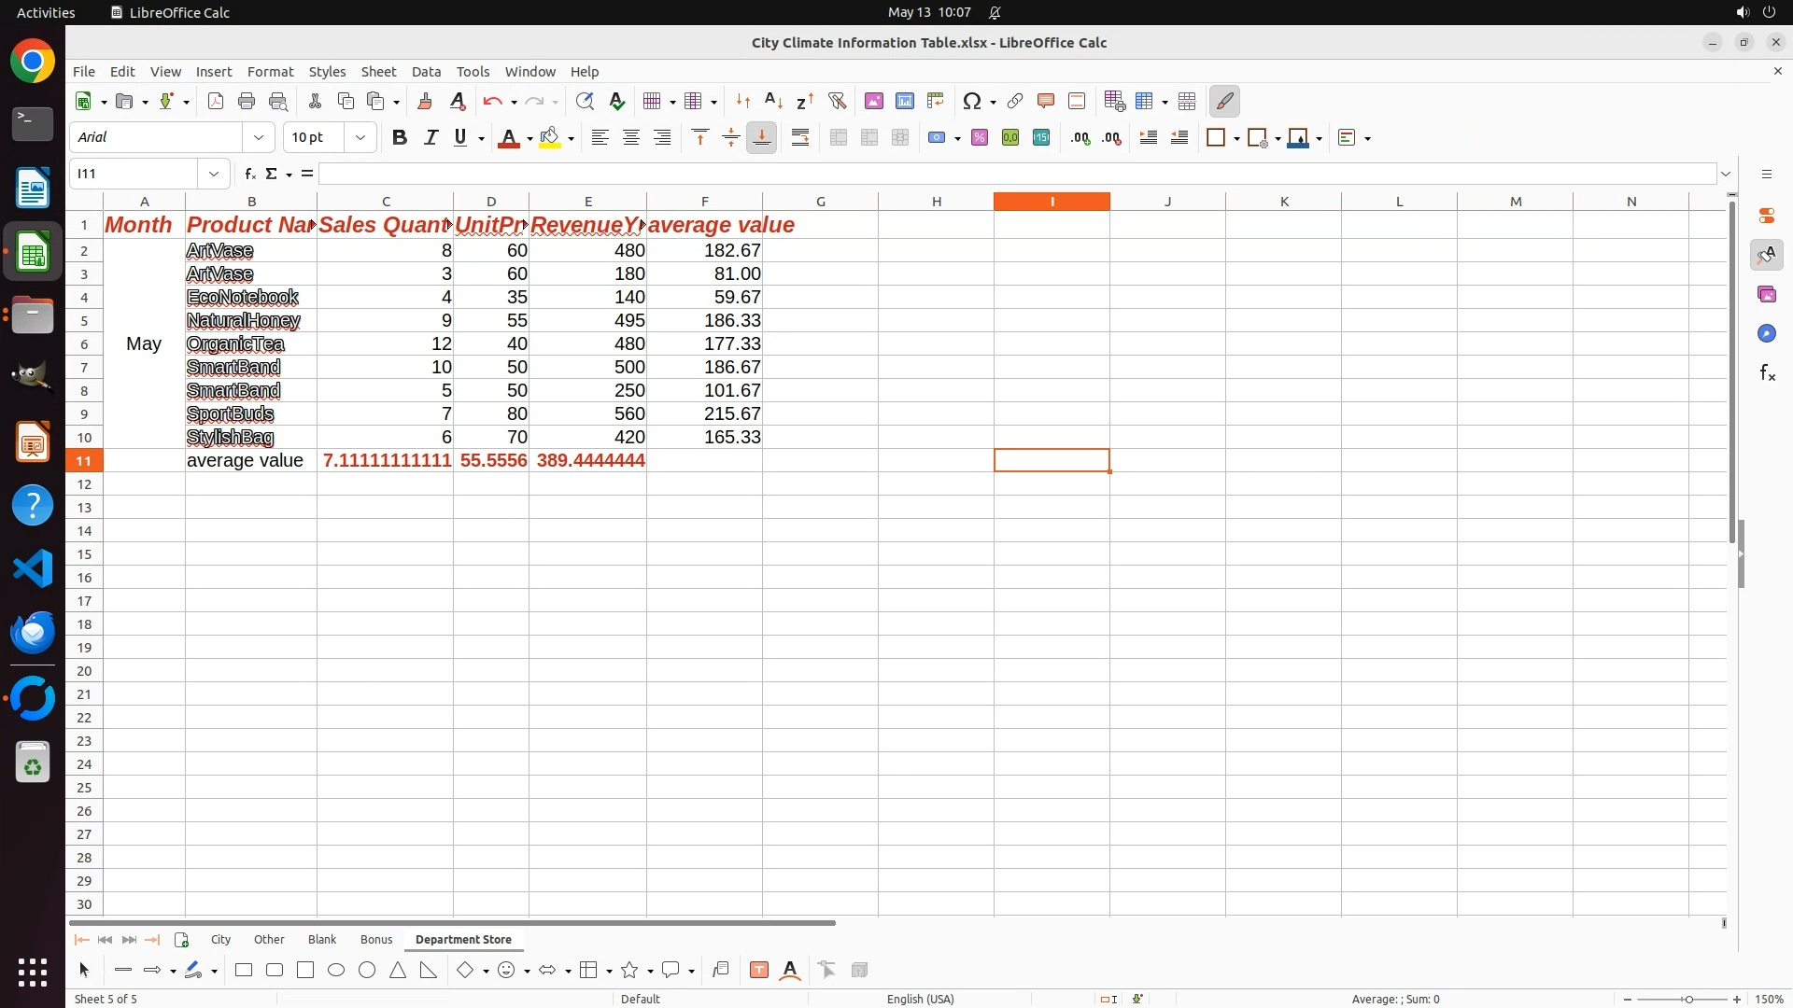Click the Format as Percent icon
The image size is (1793, 1008).
(979, 138)
